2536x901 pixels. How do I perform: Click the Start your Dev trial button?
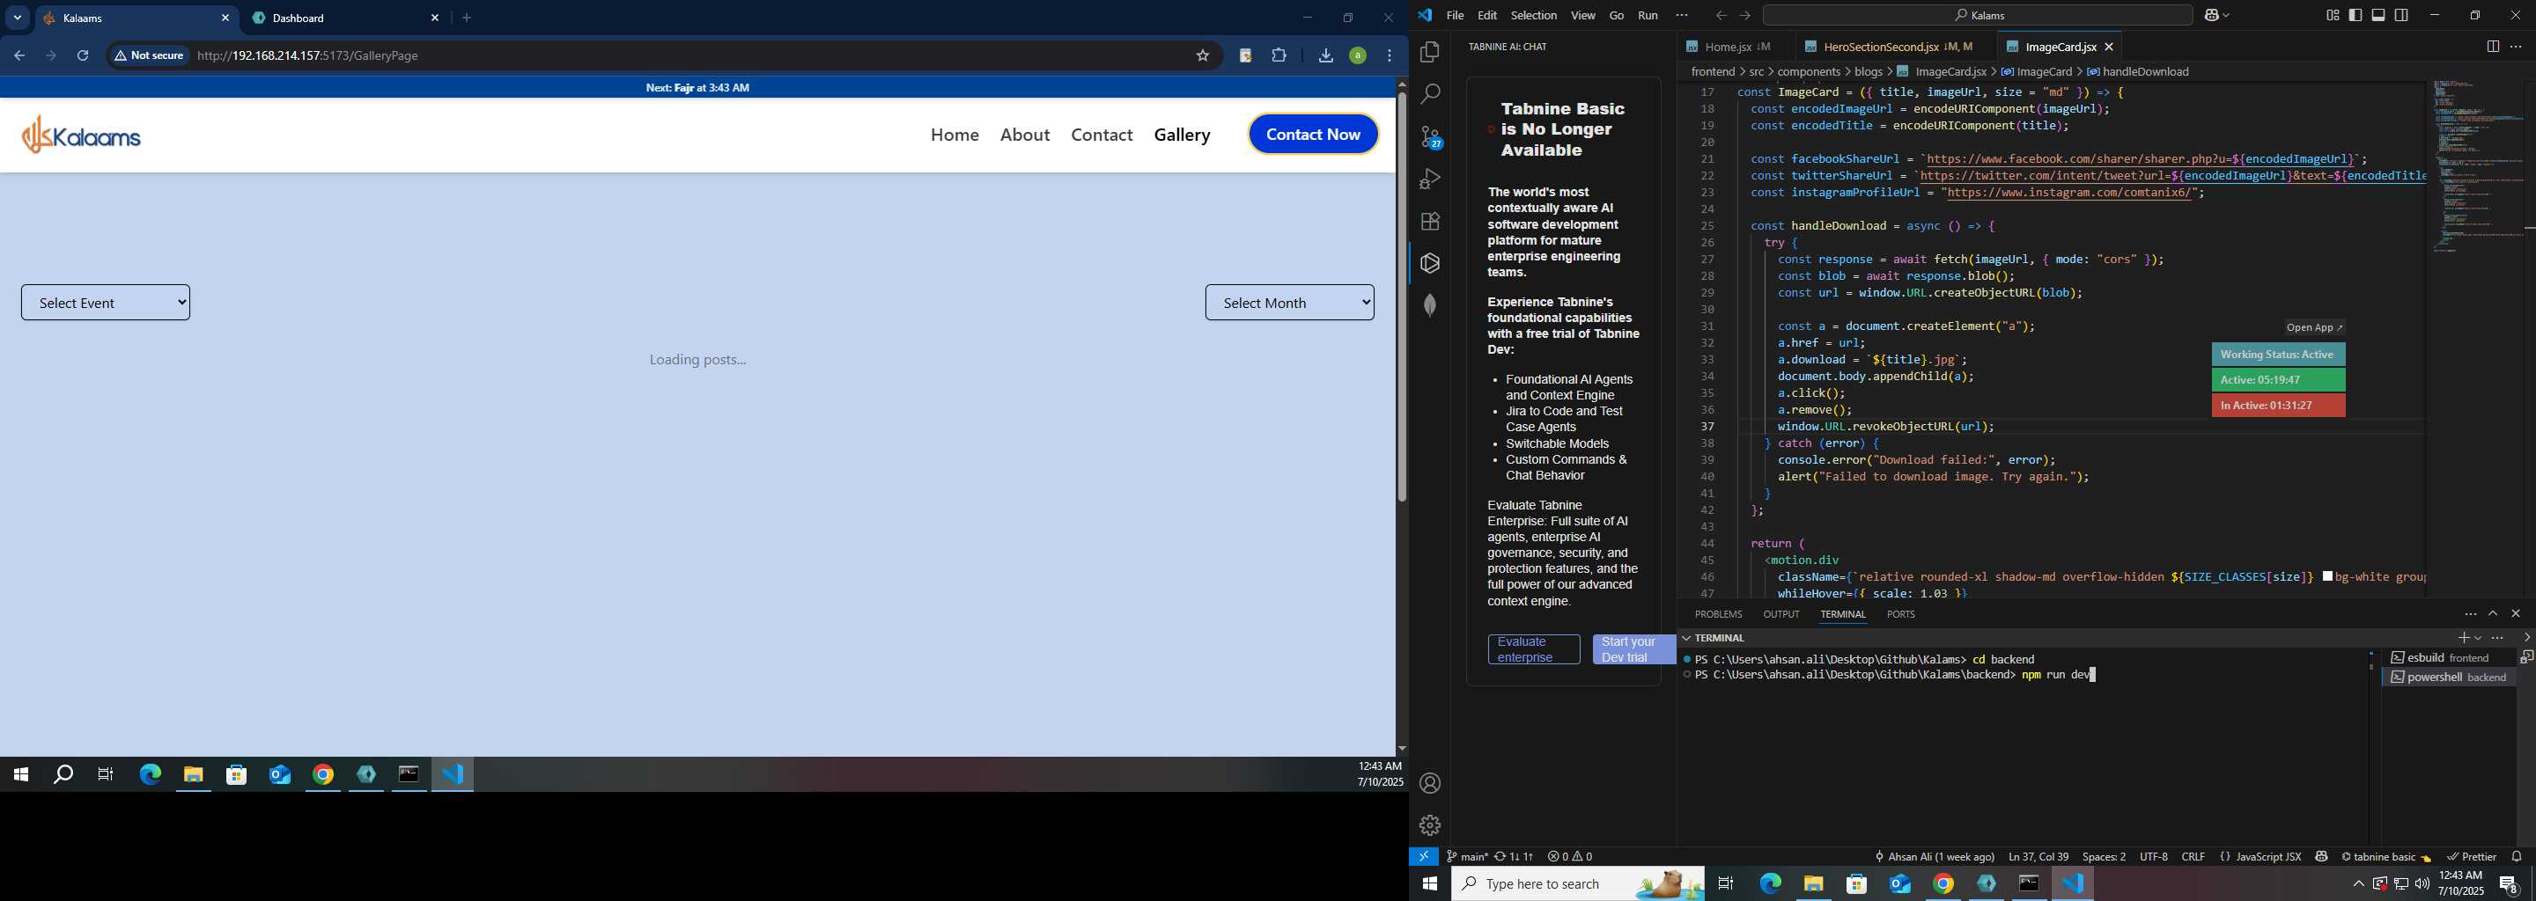[1633, 650]
